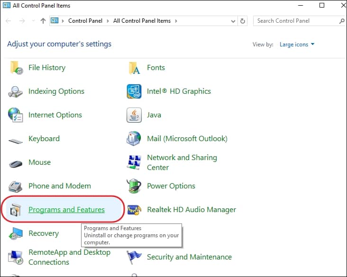Open the Phone and Modem icon
347x277 pixels.
(x=15, y=187)
